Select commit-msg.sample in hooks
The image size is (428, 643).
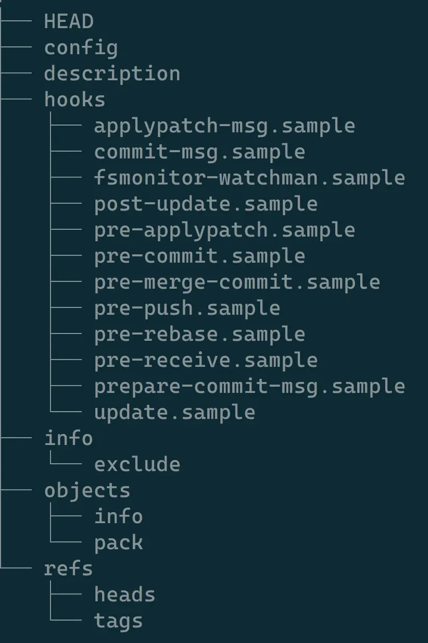199,152
